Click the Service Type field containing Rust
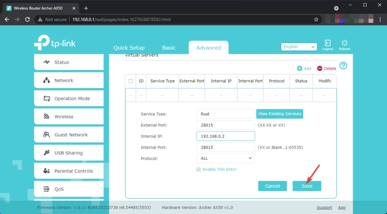This screenshot has height=214, width=387. [226, 114]
